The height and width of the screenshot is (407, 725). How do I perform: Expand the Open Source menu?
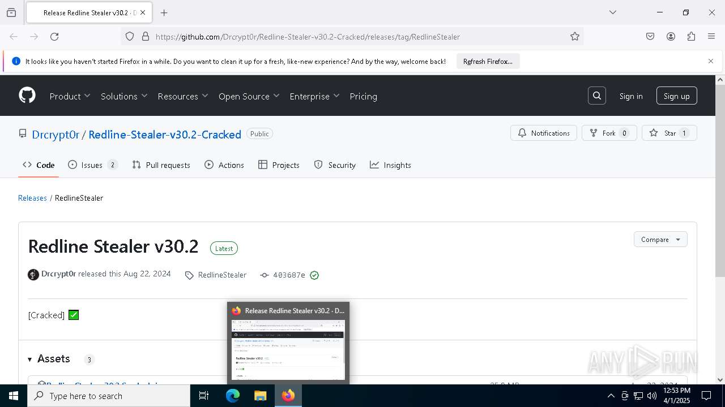point(249,96)
